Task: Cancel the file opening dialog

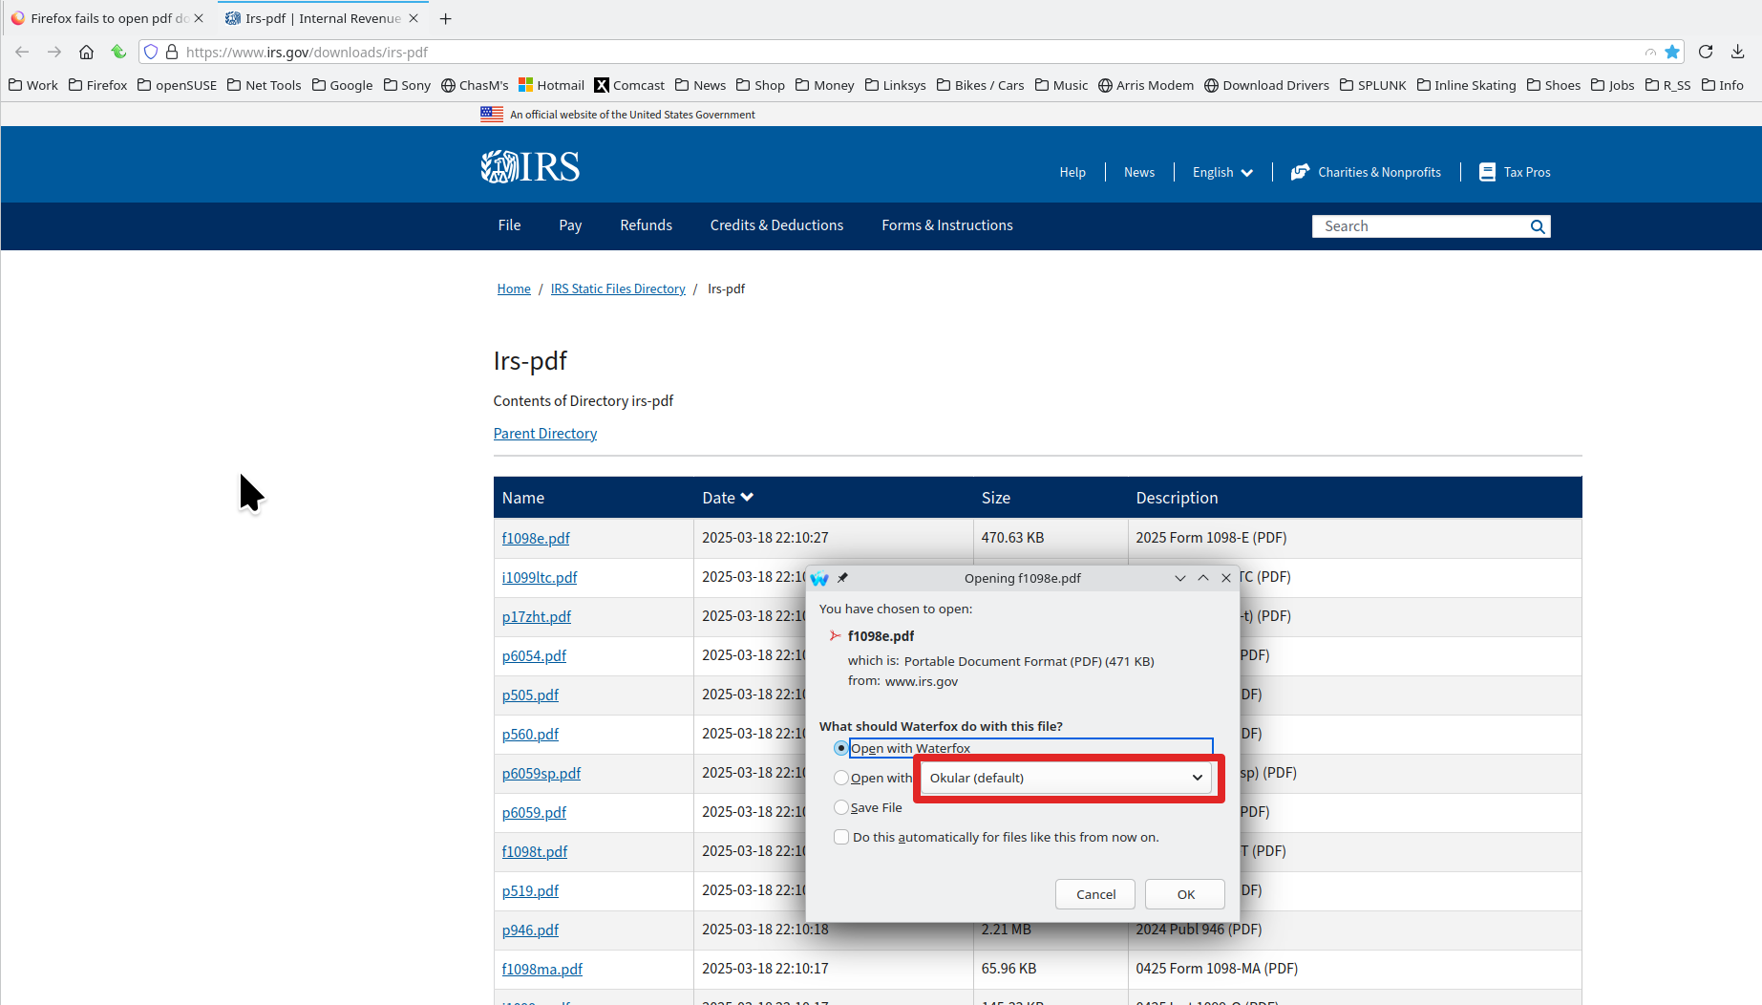Action: coord(1095,894)
